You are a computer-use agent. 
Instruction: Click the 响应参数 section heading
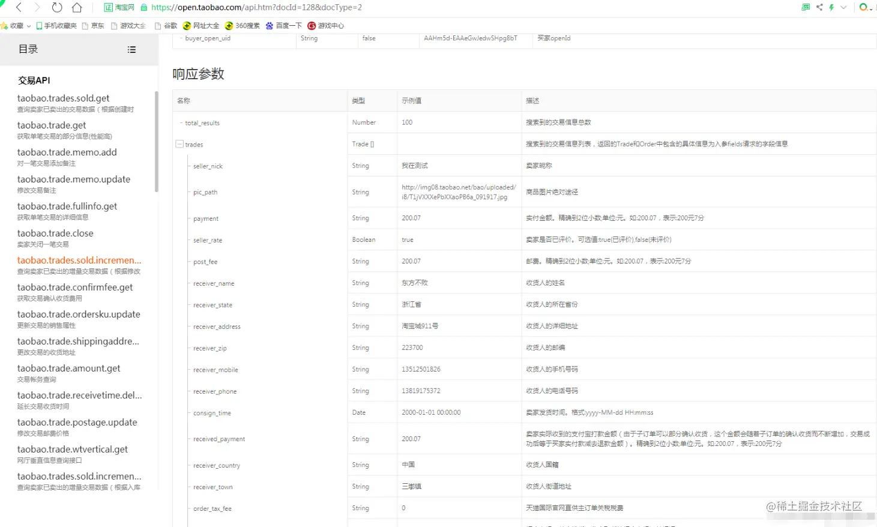(x=198, y=74)
